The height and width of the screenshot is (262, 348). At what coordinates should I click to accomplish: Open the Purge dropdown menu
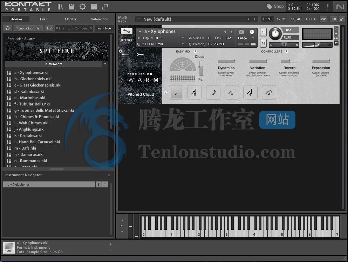(246, 38)
